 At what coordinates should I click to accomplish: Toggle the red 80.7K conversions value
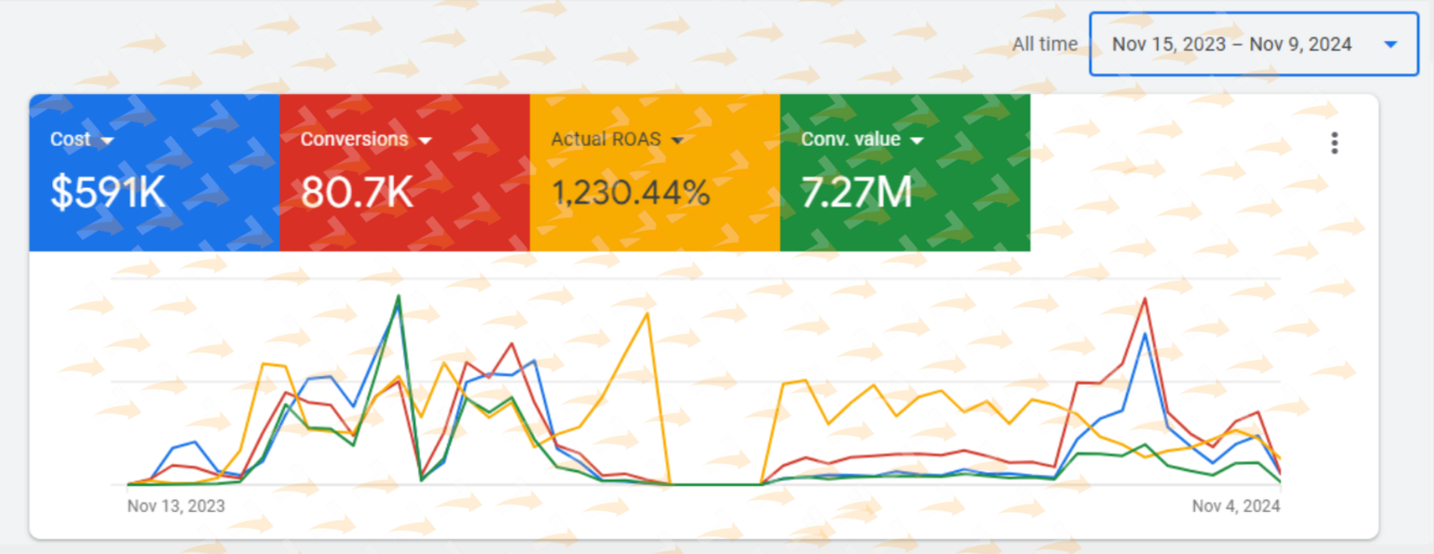(x=357, y=192)
